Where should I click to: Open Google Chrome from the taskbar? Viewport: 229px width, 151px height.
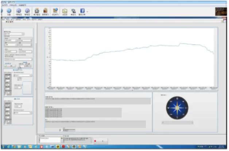click(x=14, y=147)
